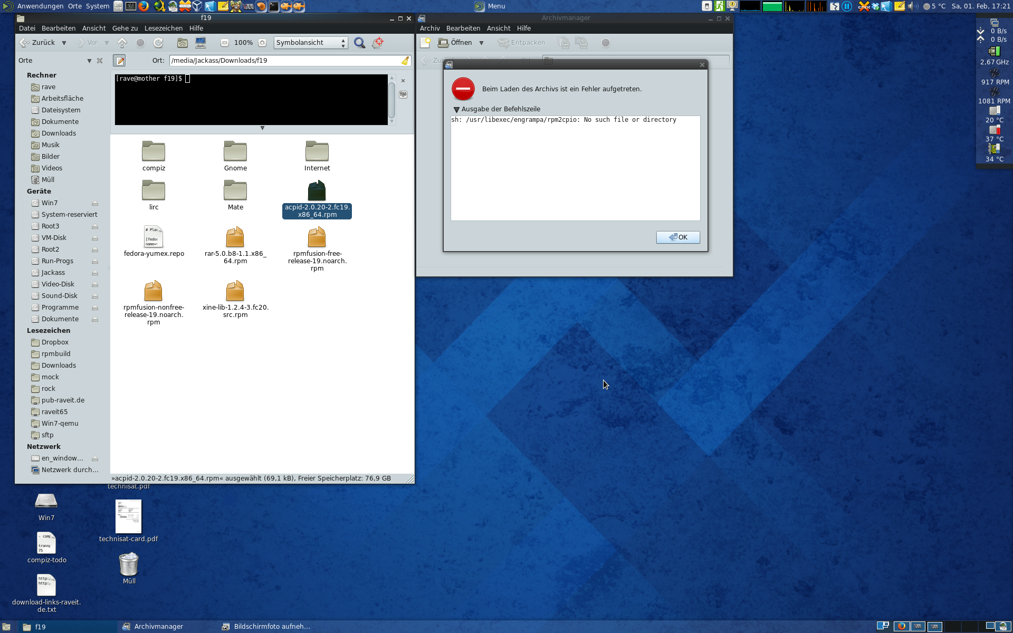Click the Lesezeichen menu item in menu bar
Viewport: 1013px width, 633px height.
tap(163, 28)
